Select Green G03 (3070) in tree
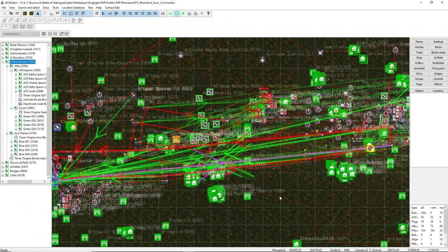 (30, 124)
